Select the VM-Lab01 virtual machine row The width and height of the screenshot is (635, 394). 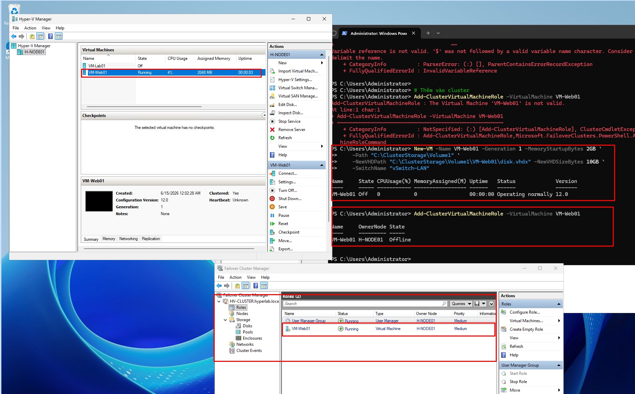coord(173,66)
